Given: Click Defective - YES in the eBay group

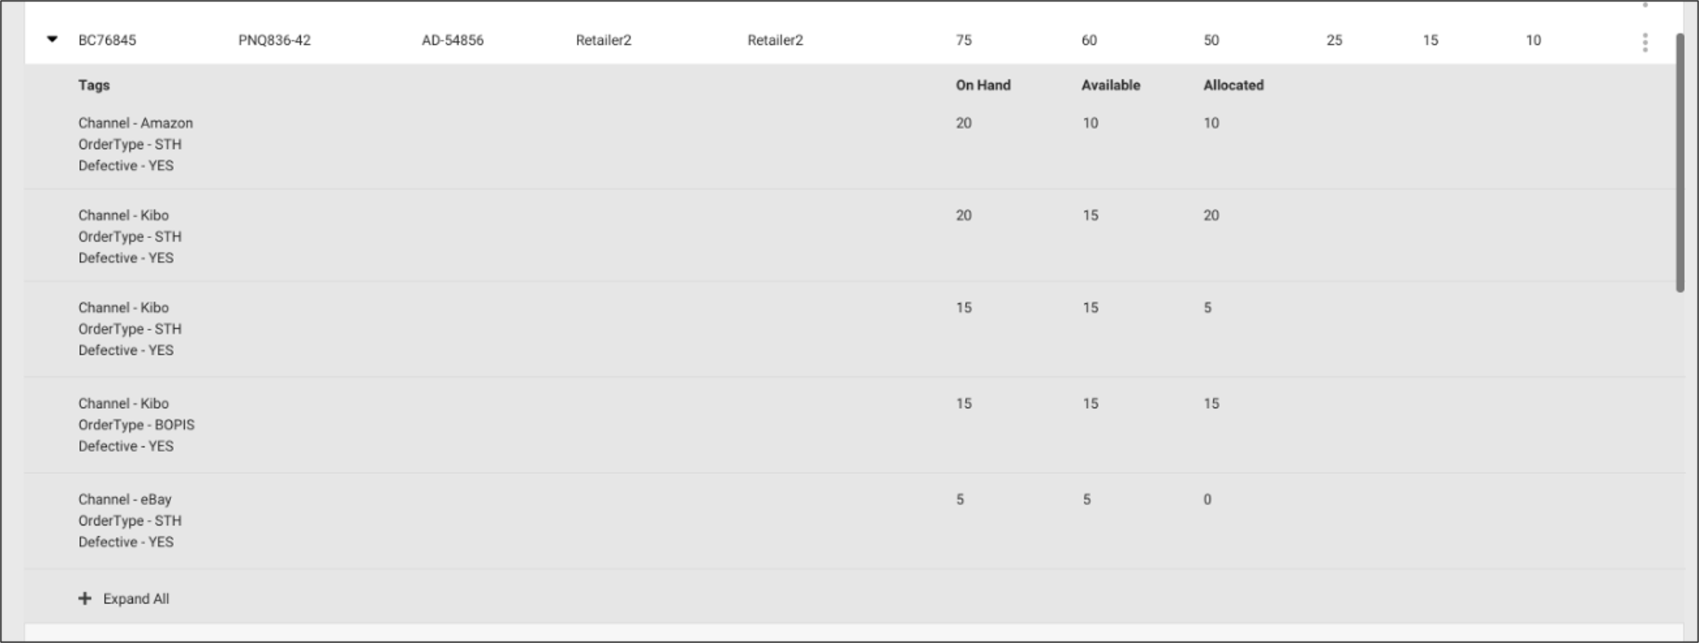Looking at the screenshot, I should pyautogui.click(x=126, y=541).
